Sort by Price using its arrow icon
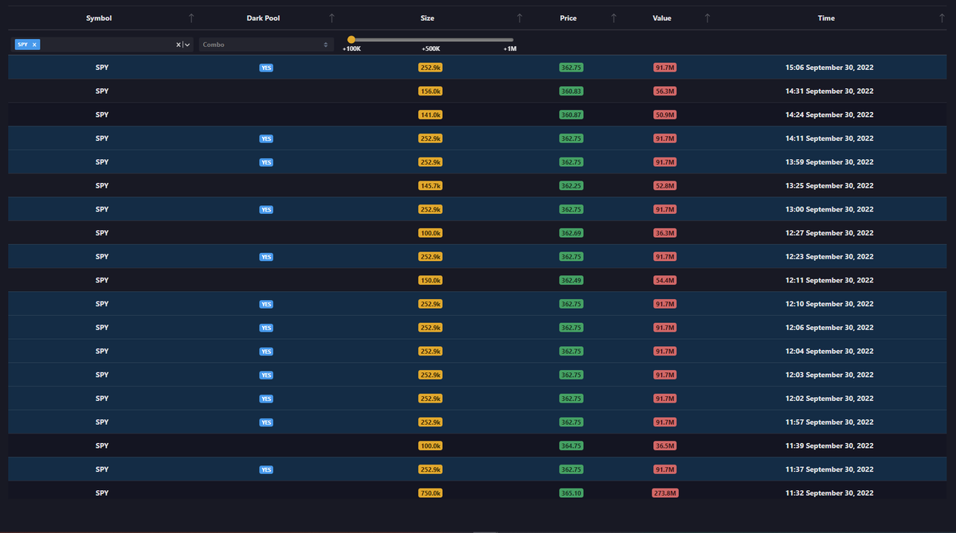 [613, 18]
